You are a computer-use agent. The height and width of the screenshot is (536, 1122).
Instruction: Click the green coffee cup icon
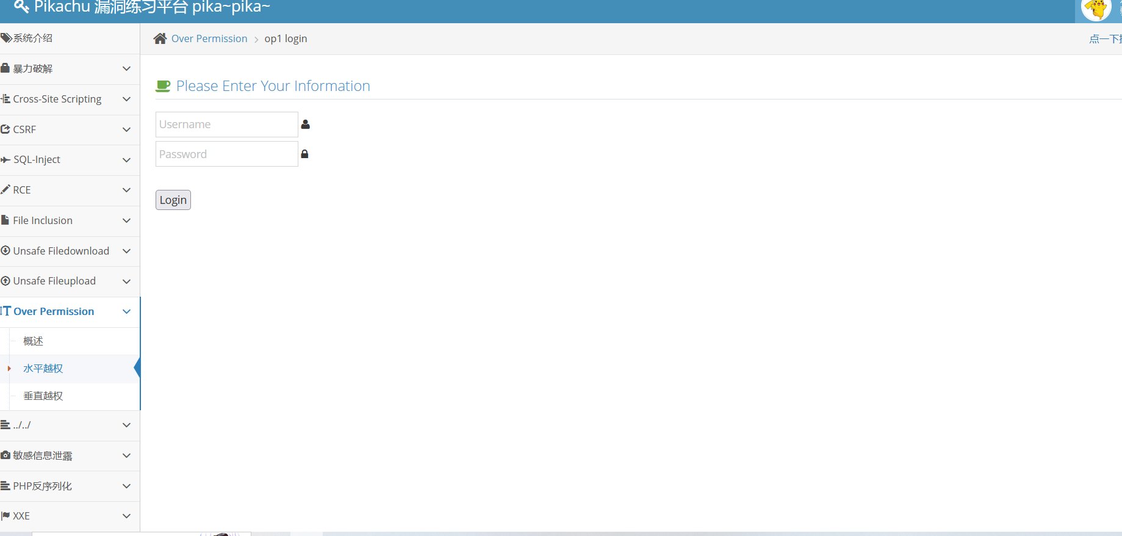(x=163, y=86)
